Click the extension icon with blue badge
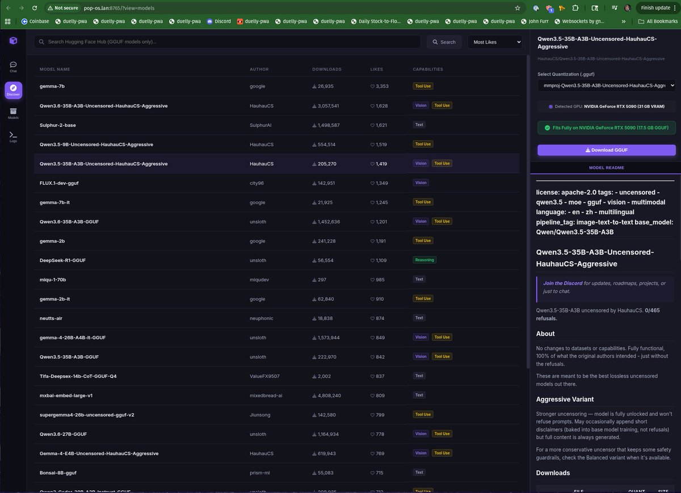 [549, 8]
